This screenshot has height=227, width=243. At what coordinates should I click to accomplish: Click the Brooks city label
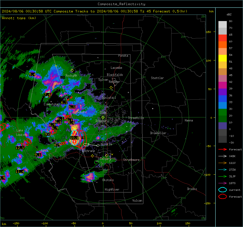[x=192, y=189]
